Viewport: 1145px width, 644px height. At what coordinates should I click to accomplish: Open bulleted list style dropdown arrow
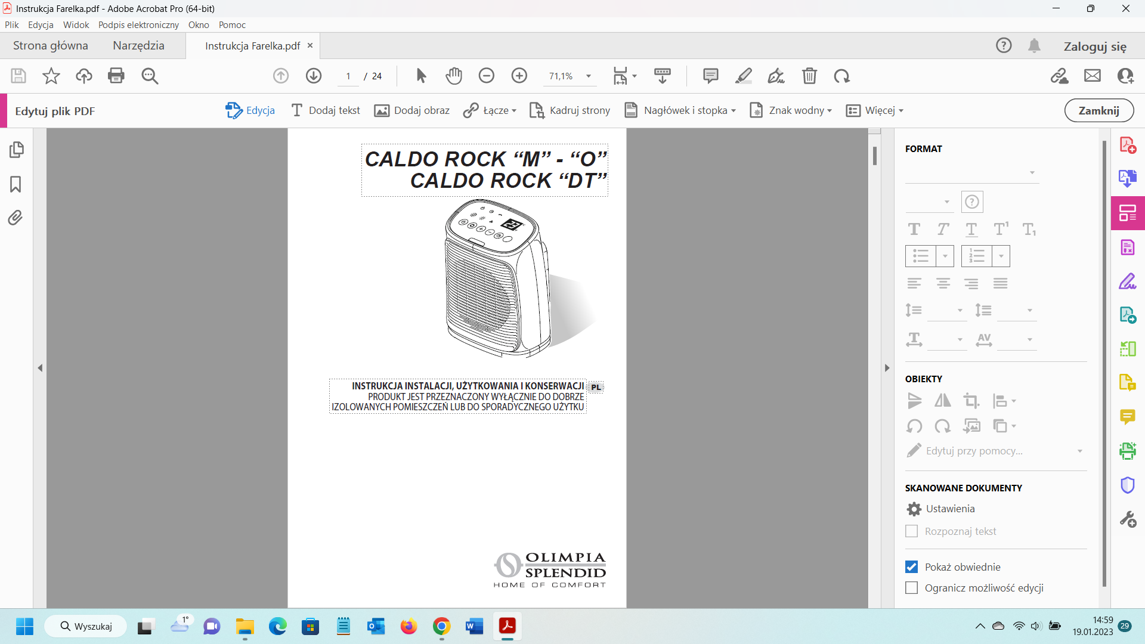click(x=945, y=256)
